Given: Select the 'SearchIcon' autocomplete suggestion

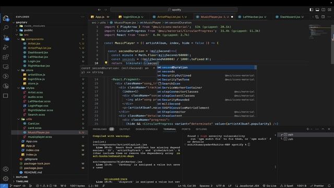Looking at the screenshot, I should pyautogui.click(x=207, y=84).
